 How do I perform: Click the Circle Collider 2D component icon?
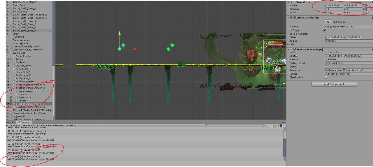coord(291,17)
